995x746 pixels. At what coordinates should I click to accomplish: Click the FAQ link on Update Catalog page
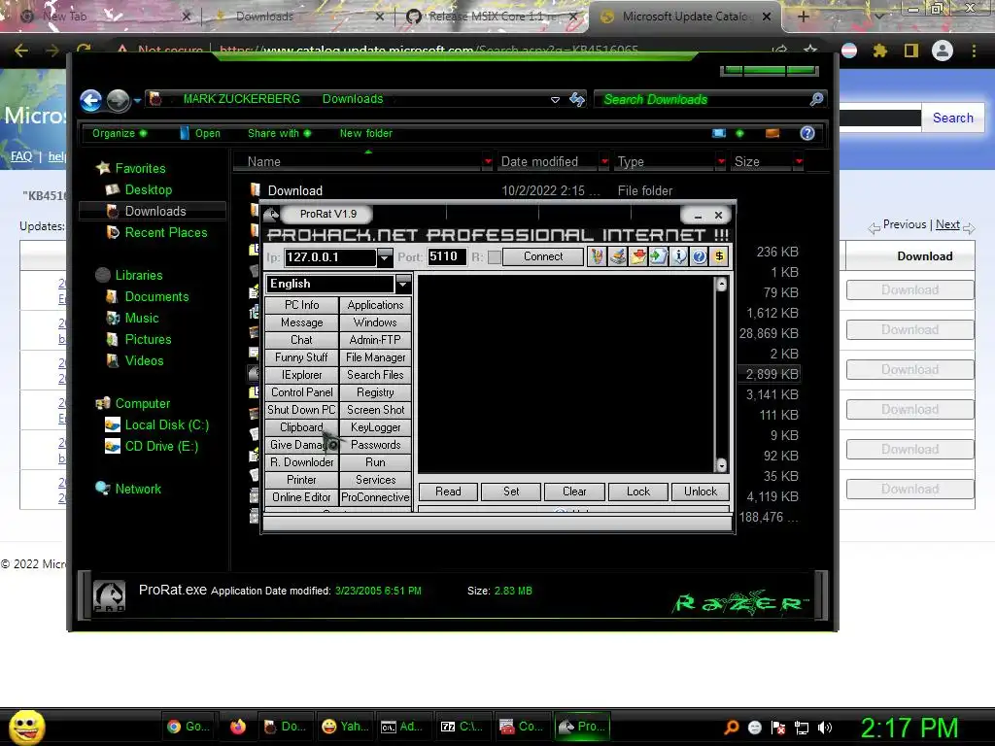21,156
